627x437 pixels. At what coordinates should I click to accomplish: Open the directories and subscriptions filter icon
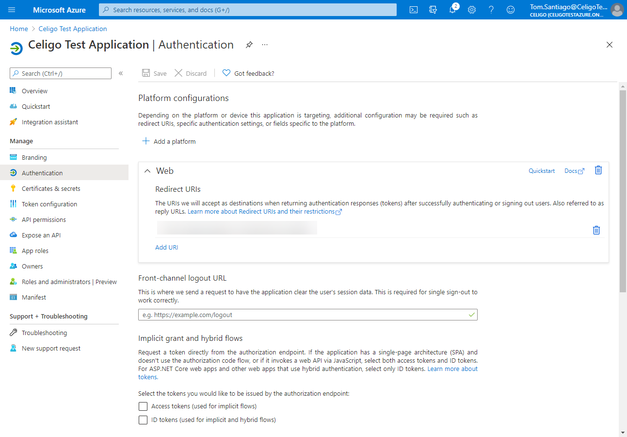pos(433,10)
